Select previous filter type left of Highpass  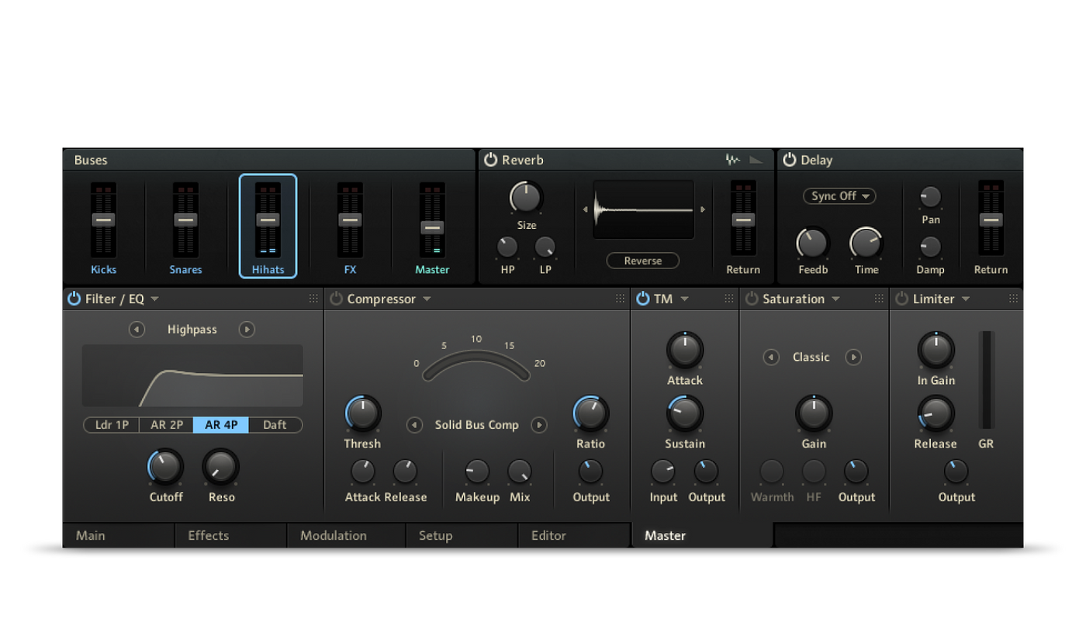(x=137, y=330)
